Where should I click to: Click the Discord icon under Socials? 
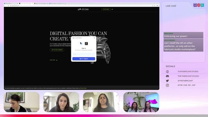pos(167,76)
